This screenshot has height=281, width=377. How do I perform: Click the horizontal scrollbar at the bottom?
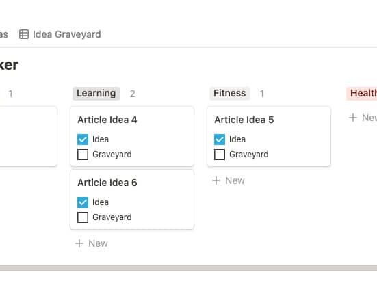click(189, 268)
